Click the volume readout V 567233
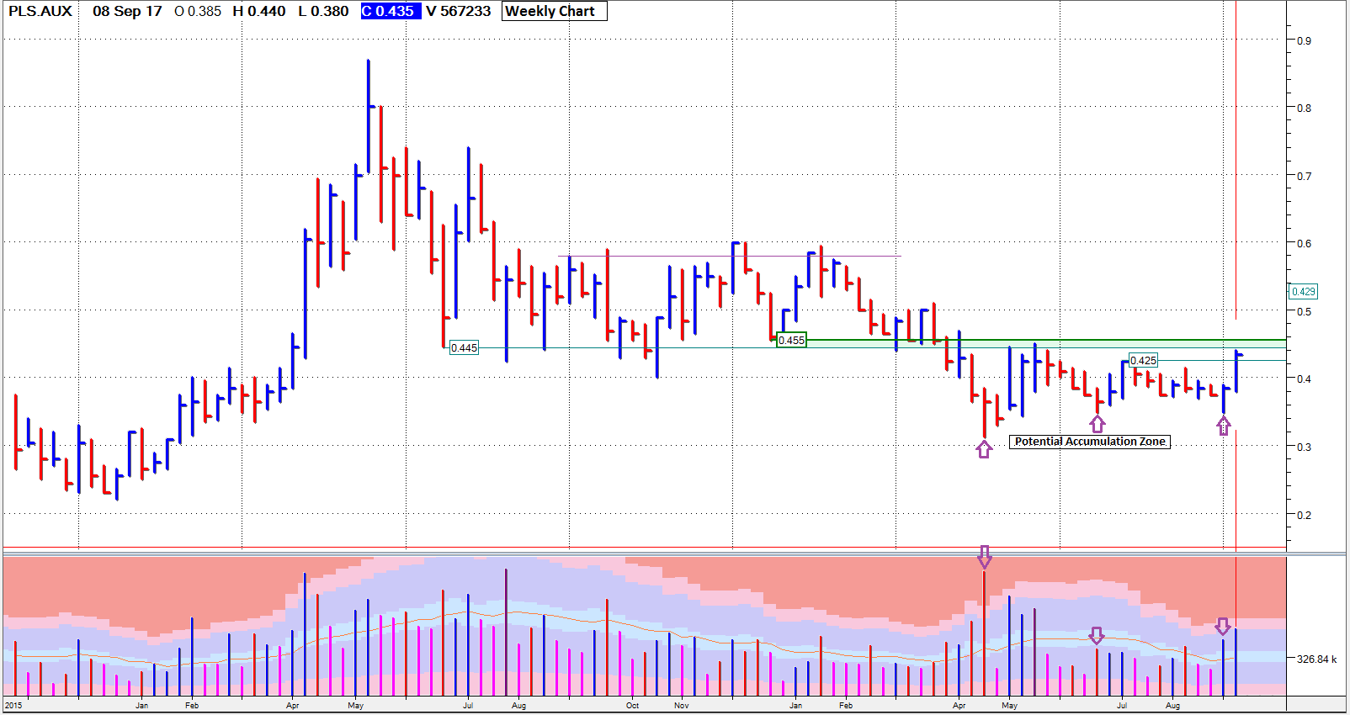Screen dimensions: 1350x715 (459, 11)
